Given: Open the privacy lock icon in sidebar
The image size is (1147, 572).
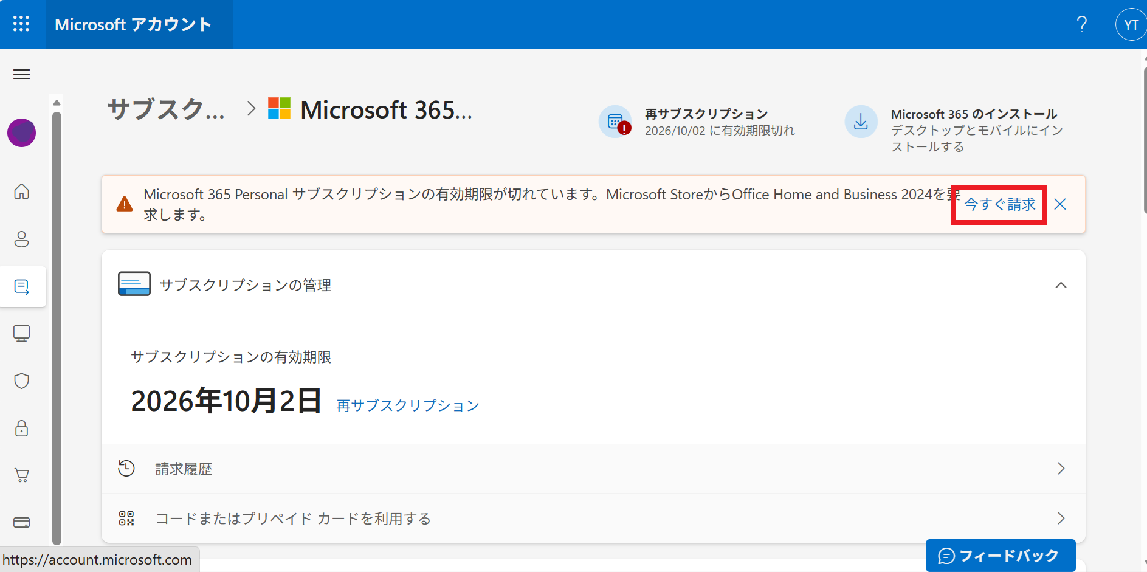Looking at the screenshot, I should click(x=22, y=429).
